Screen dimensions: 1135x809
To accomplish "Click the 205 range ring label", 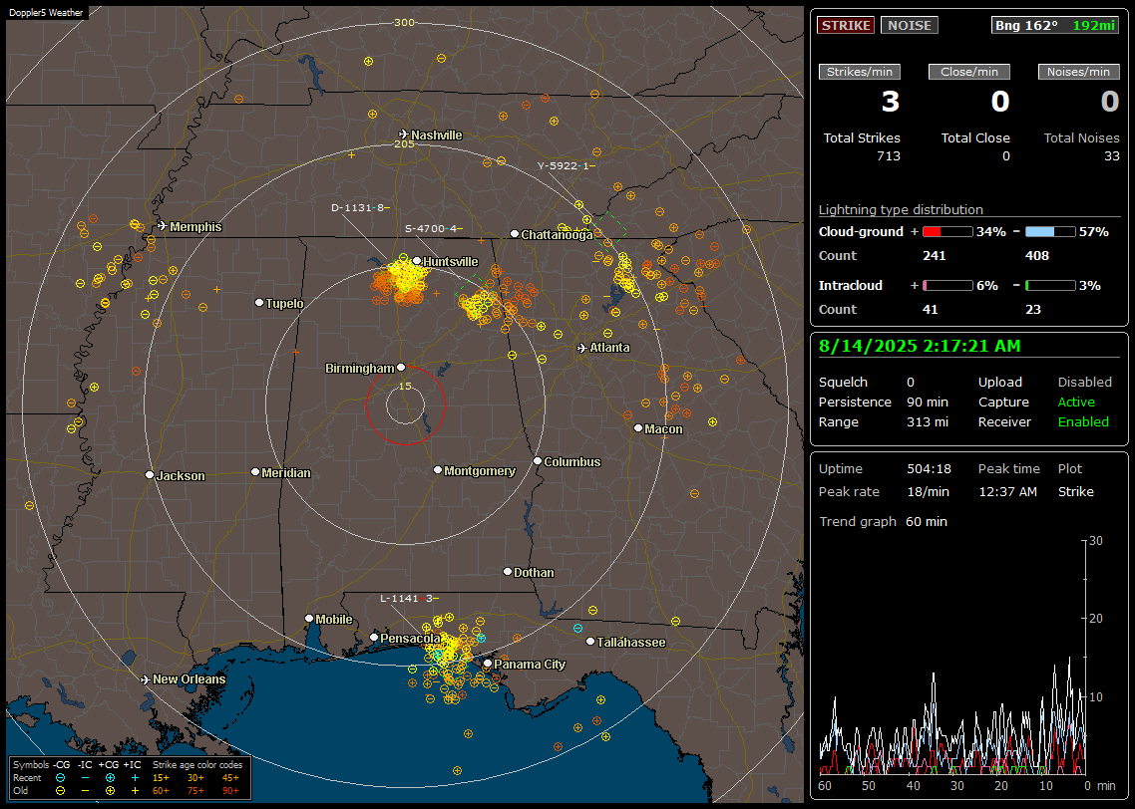I will coord(404,143).
